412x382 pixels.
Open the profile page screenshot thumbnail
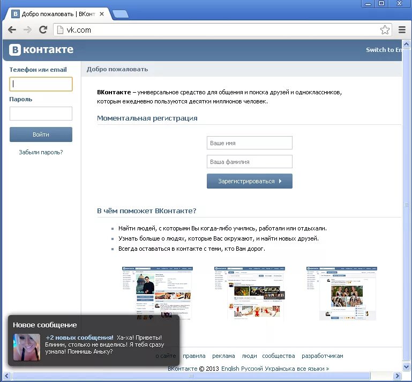click(x=158, y=294)
